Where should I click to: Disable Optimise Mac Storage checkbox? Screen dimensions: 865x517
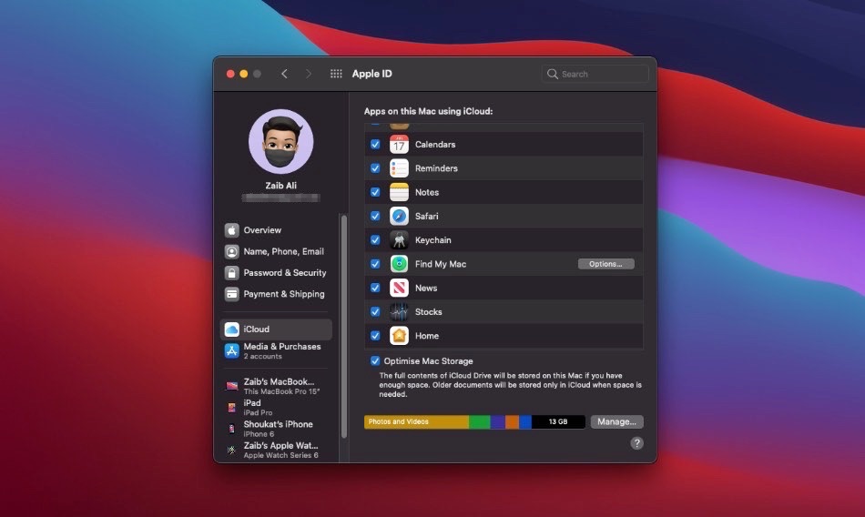[375, 360]
